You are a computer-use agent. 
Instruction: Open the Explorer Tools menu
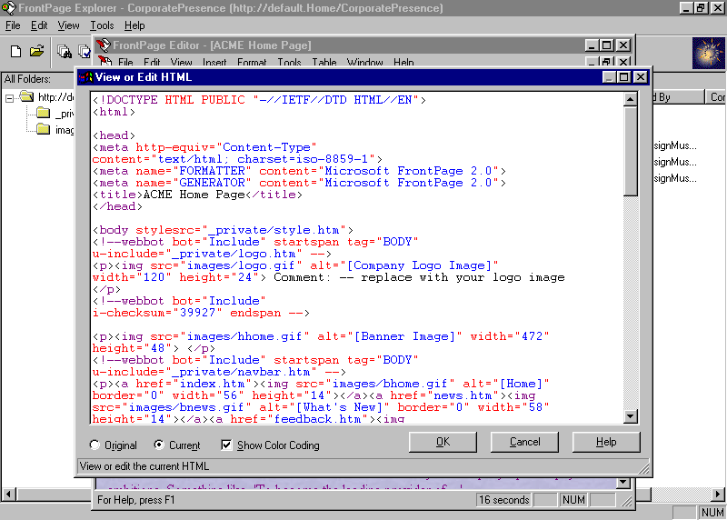coord(102,25)
